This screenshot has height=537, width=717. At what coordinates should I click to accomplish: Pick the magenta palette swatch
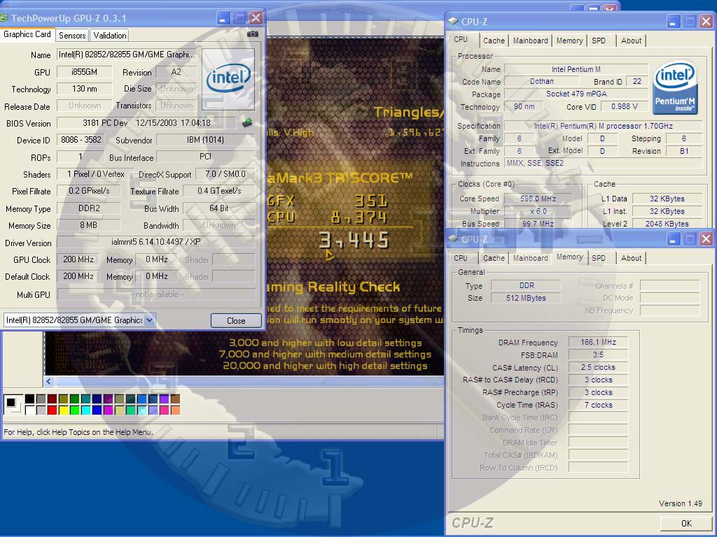click(109, 410)
